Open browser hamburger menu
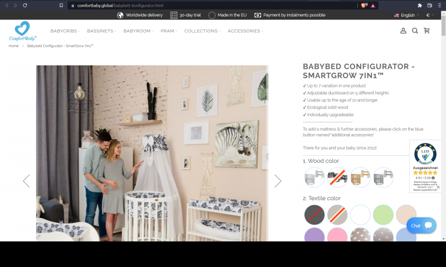The width and height of the screenshot is (446, 267). (x=440, y=6)
